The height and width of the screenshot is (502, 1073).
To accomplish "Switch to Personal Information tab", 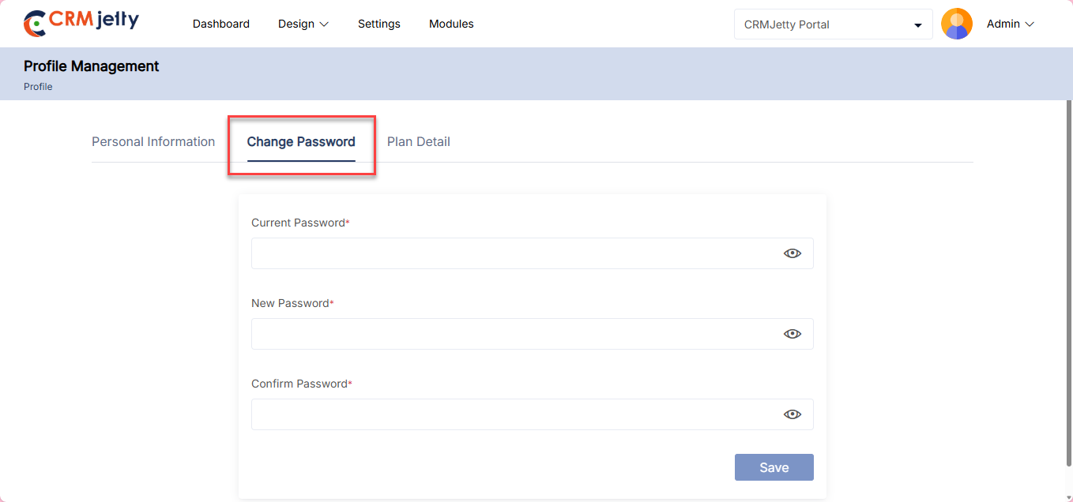I will pos(153,142).
